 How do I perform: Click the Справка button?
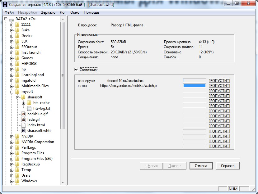coord(228,166)
